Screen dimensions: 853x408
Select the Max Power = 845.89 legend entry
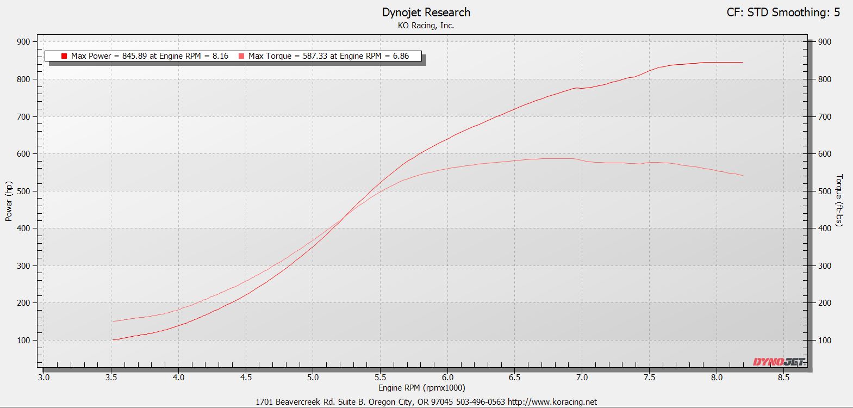pos(150,56)
